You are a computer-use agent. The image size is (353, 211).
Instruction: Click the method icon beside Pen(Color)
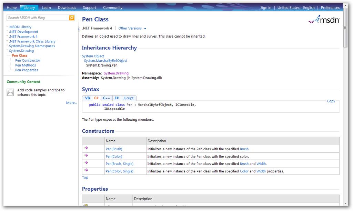[86, 155]
